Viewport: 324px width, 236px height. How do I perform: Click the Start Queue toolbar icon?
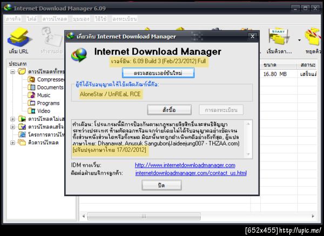(x=279, y=37)
